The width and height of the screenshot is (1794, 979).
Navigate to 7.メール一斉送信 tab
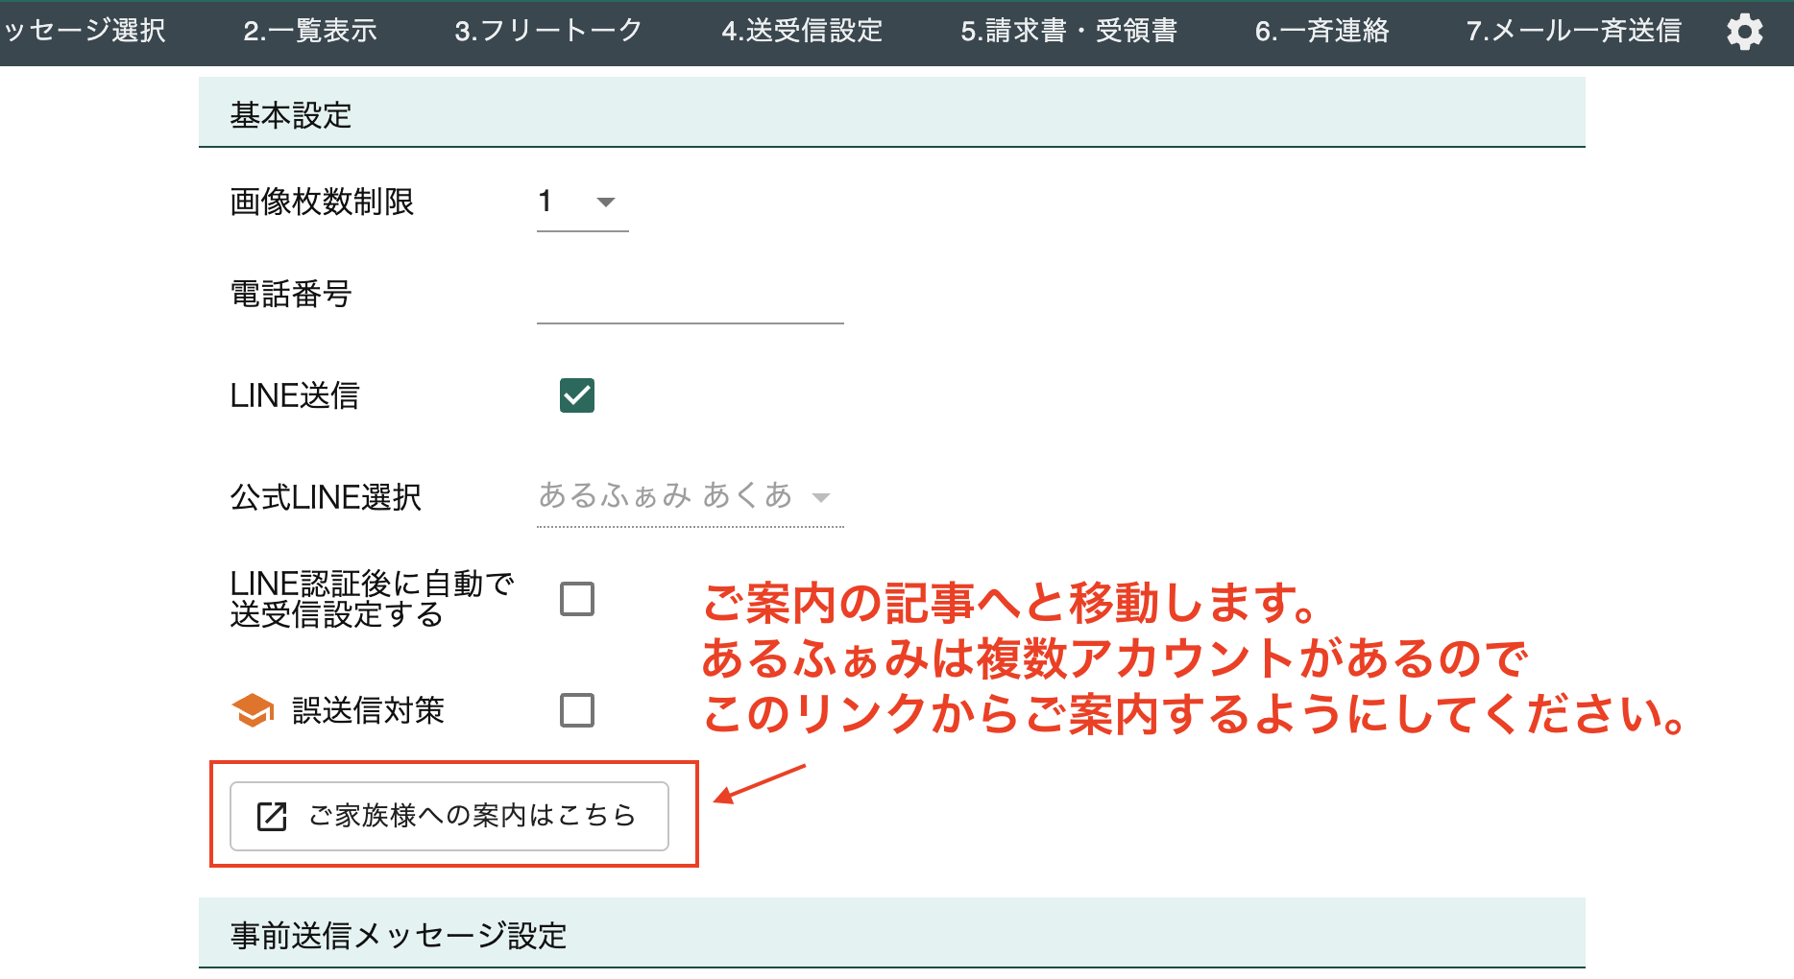[1573, 32]
